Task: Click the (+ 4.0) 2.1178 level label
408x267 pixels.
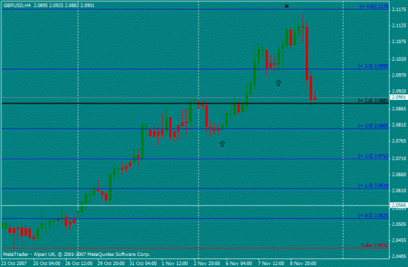Action: (374, 7)
